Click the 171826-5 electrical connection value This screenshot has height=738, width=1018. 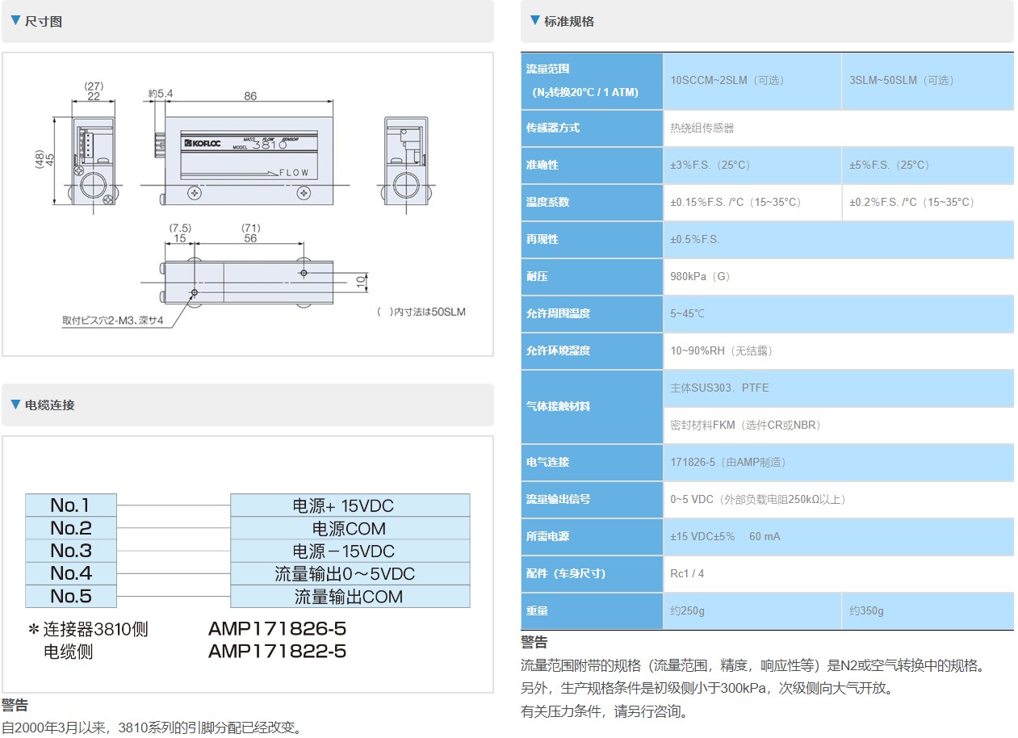tap(727, 462)
